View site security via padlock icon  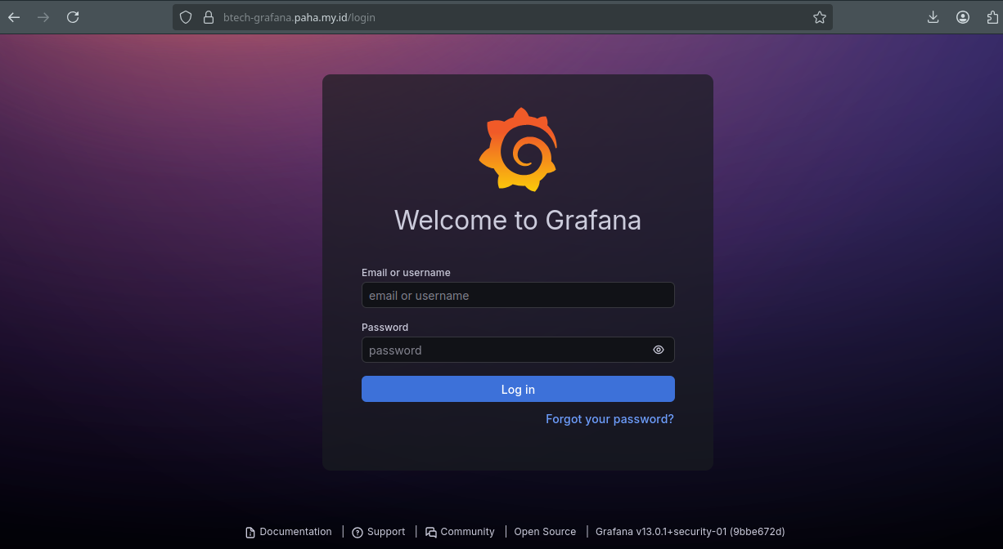coord(208,17)
